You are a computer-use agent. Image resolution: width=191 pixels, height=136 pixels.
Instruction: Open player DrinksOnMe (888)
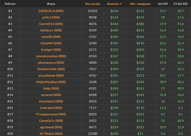tap(51, 69)
